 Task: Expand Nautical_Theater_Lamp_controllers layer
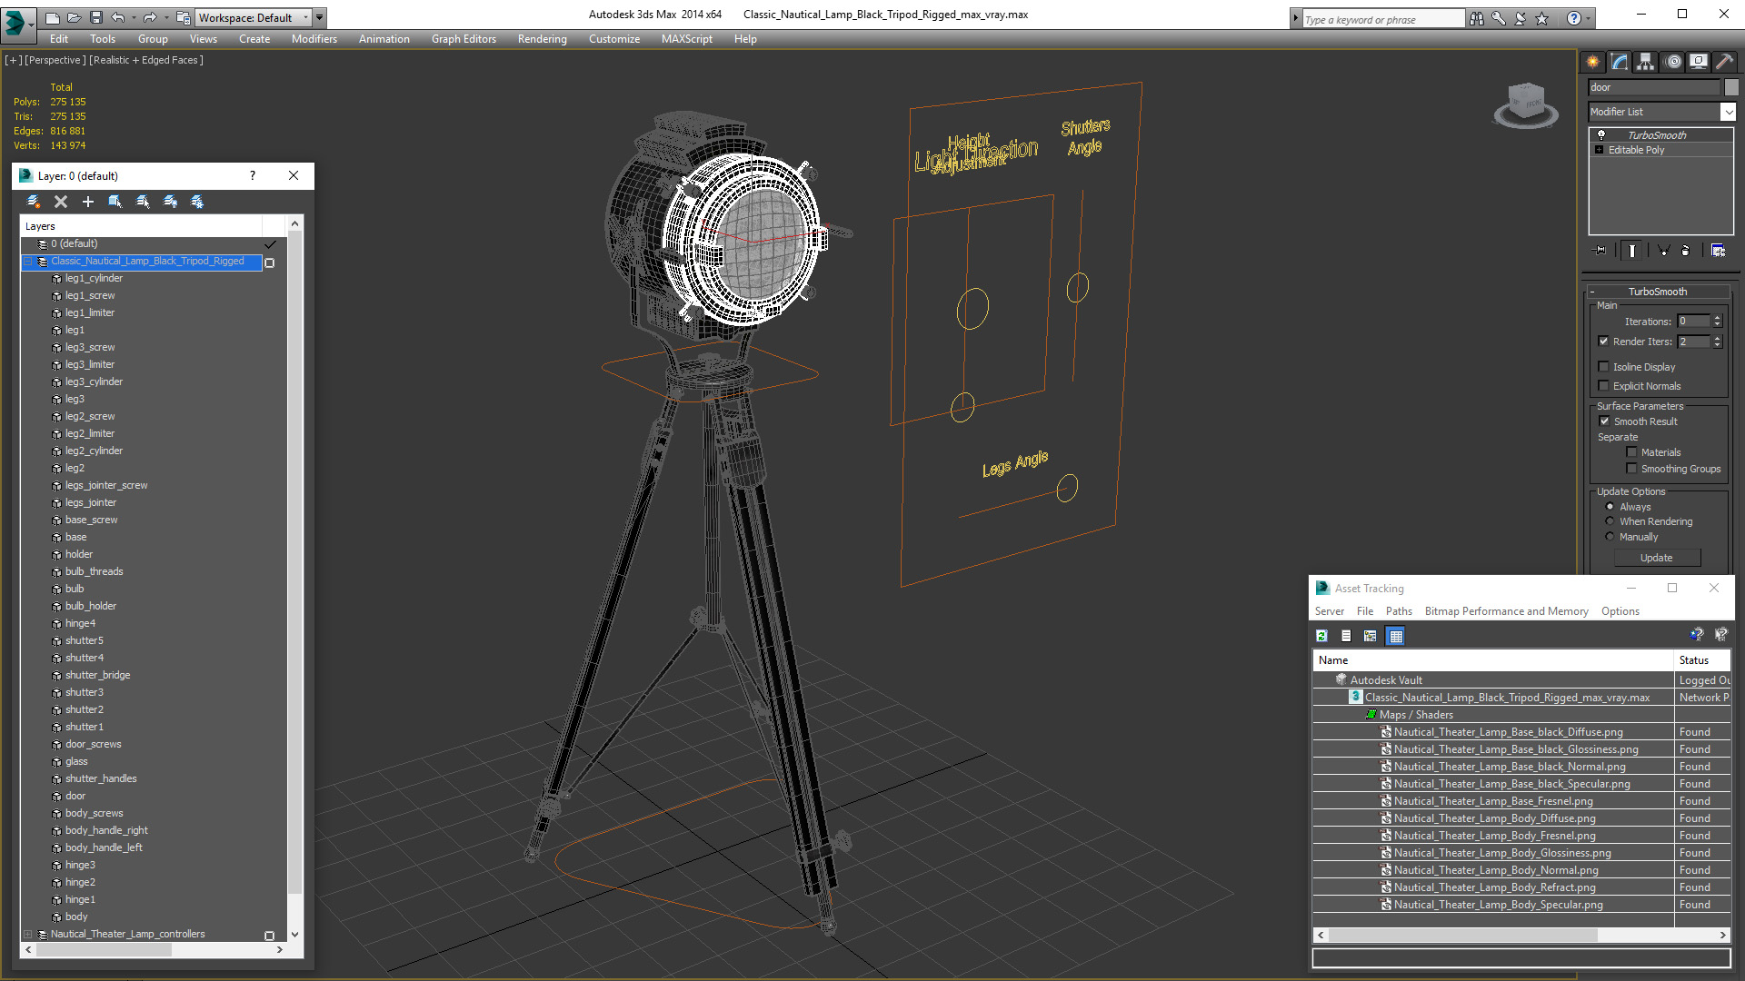tap(28, 934)
